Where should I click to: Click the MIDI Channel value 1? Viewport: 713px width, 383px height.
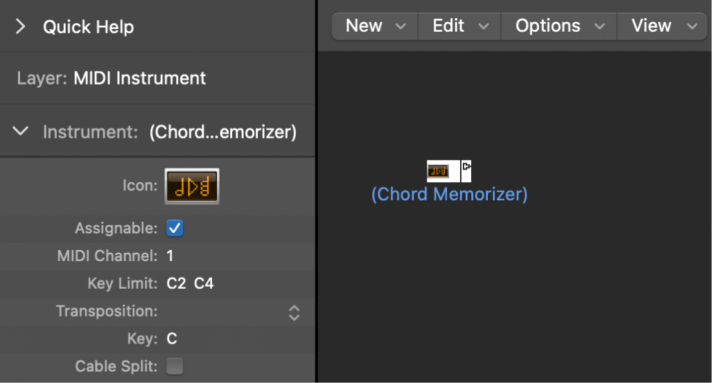170,256
